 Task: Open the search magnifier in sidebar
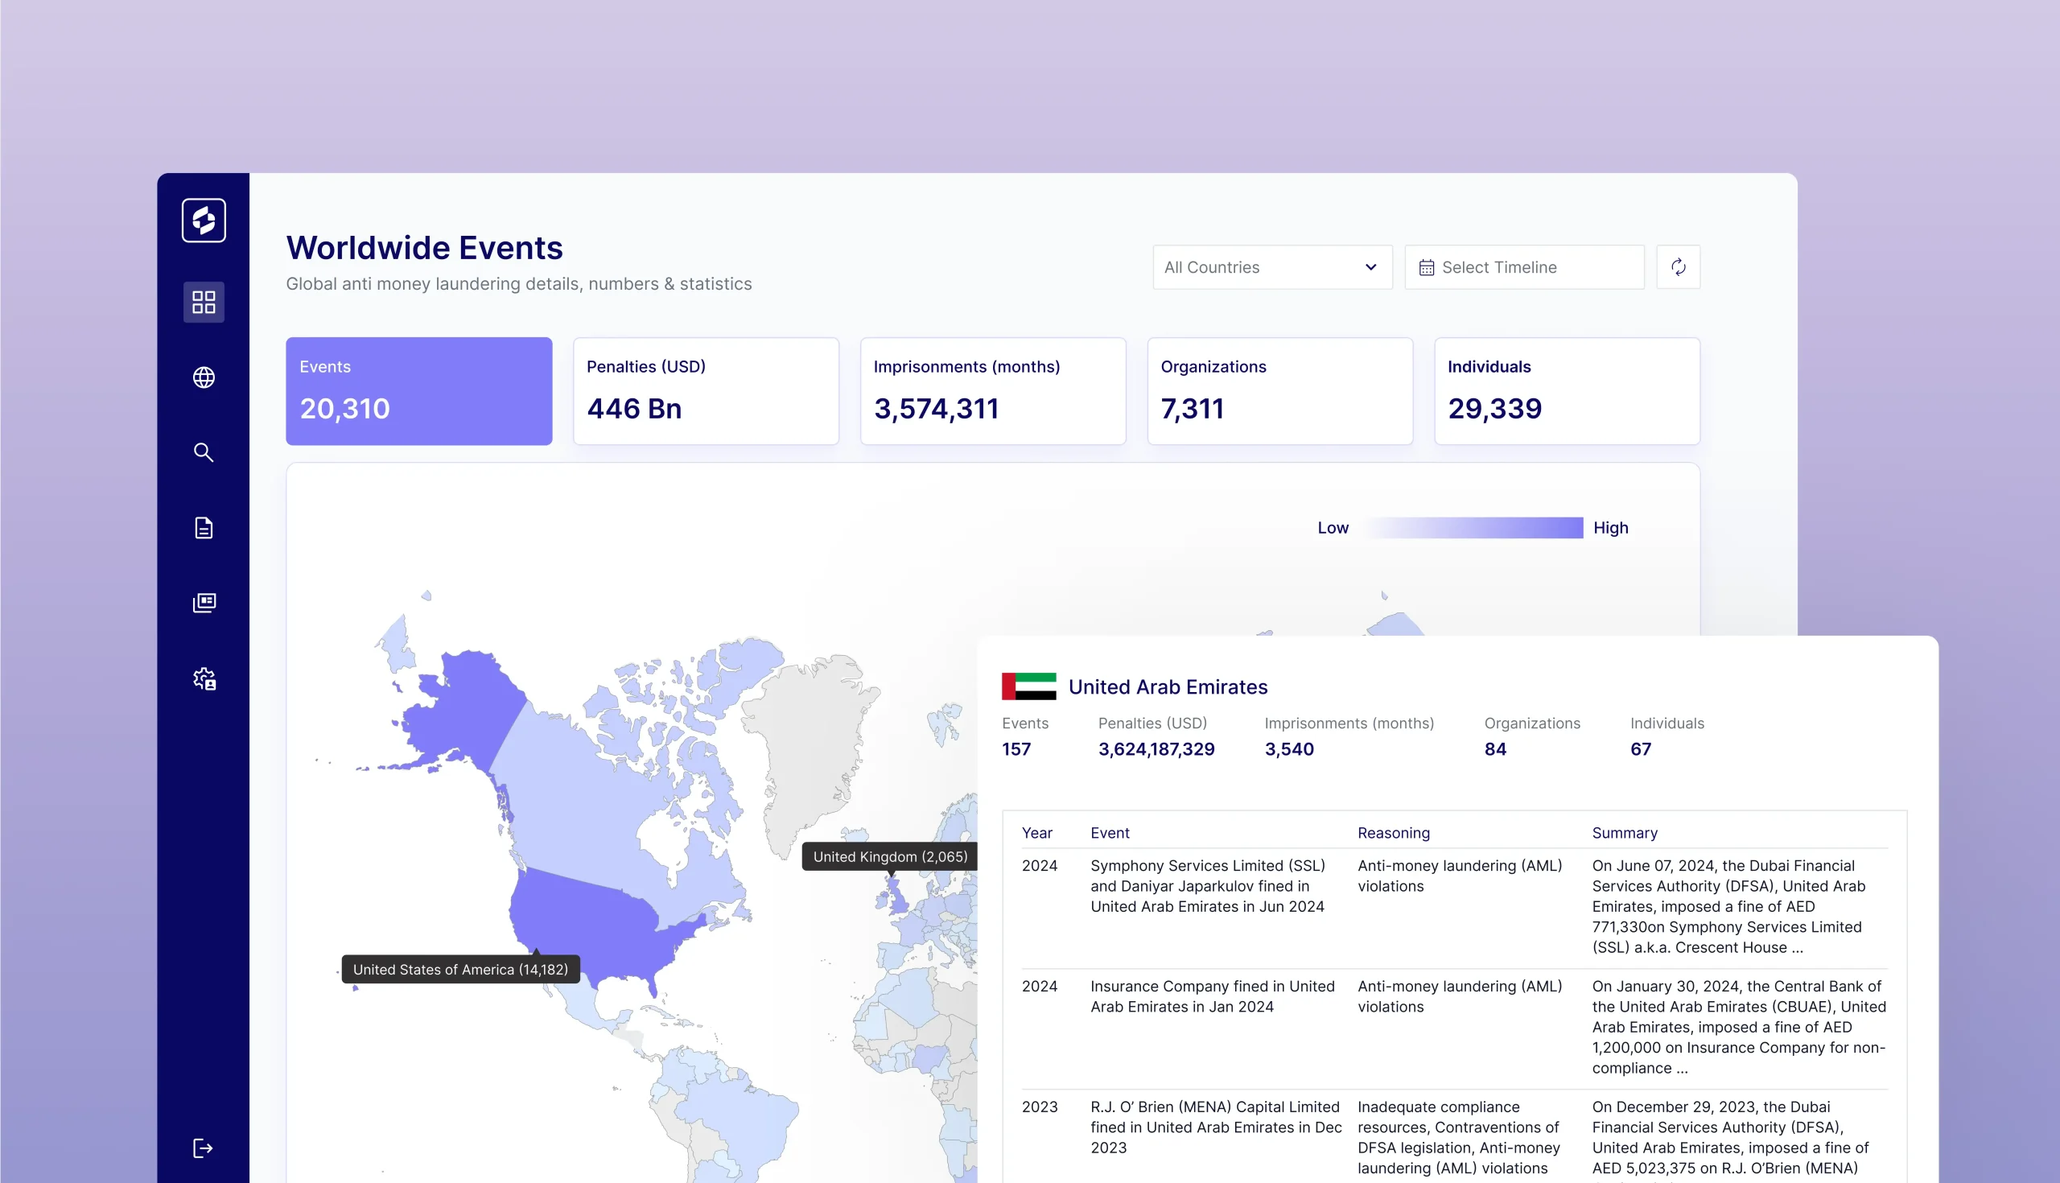203,452
